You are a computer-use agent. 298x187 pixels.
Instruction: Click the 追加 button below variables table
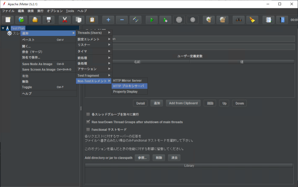coord(157,103)
